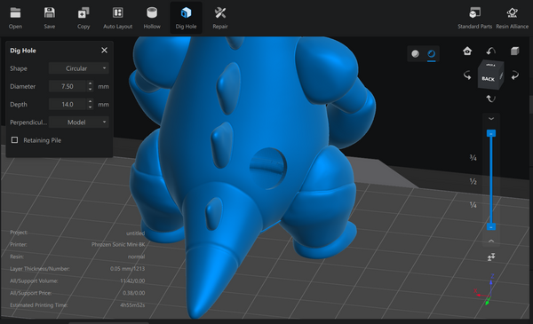Click the layer slider top handle
Screen dimensions: 533x324
(x=491, y=133)
